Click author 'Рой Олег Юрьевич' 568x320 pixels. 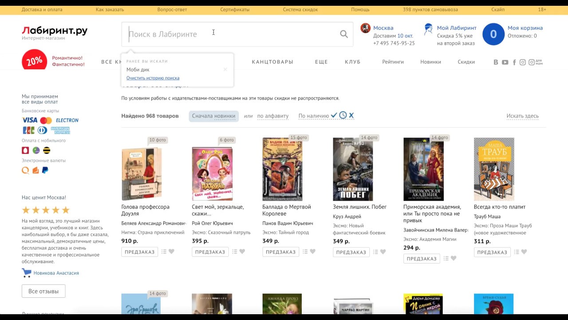click(x=212, y=223)
